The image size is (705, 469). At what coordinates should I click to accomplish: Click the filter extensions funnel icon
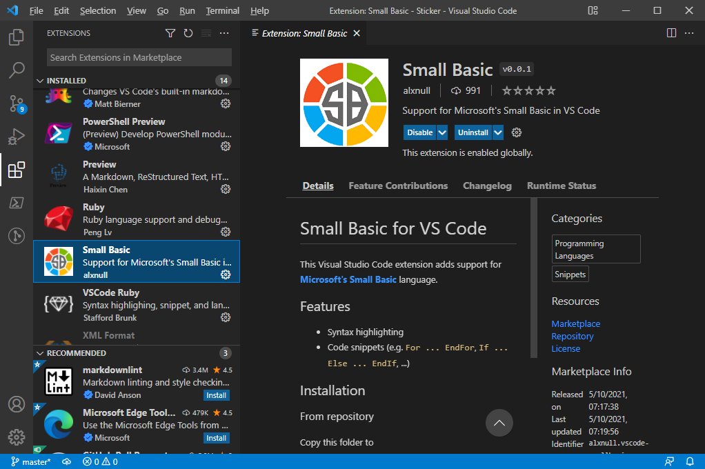[x=170, y=33]
